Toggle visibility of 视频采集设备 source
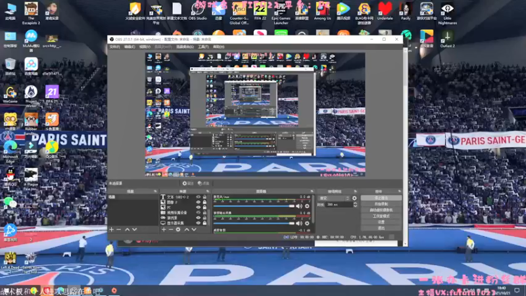 pos(199,212)
